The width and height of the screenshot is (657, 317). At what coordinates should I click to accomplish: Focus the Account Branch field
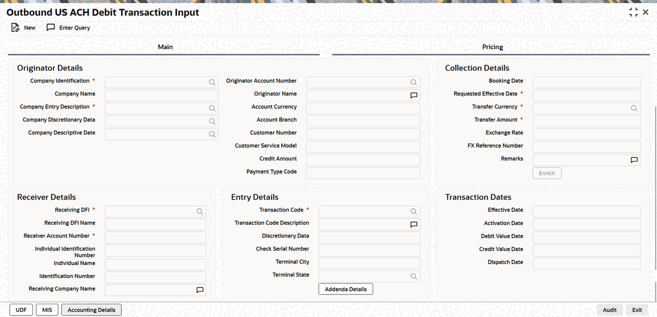pos(363,121)
